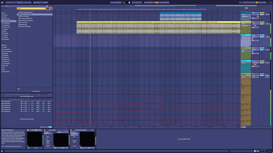The image size is (273, 153).
Task: Open Speaker On parameter chooser of top track
Action: coord(246,16)
